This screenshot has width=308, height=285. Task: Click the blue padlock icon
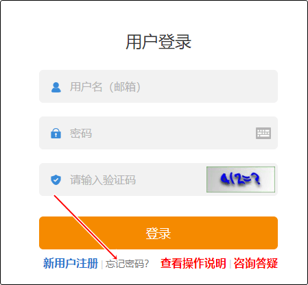pyautogui.click(x=56, y=133)
